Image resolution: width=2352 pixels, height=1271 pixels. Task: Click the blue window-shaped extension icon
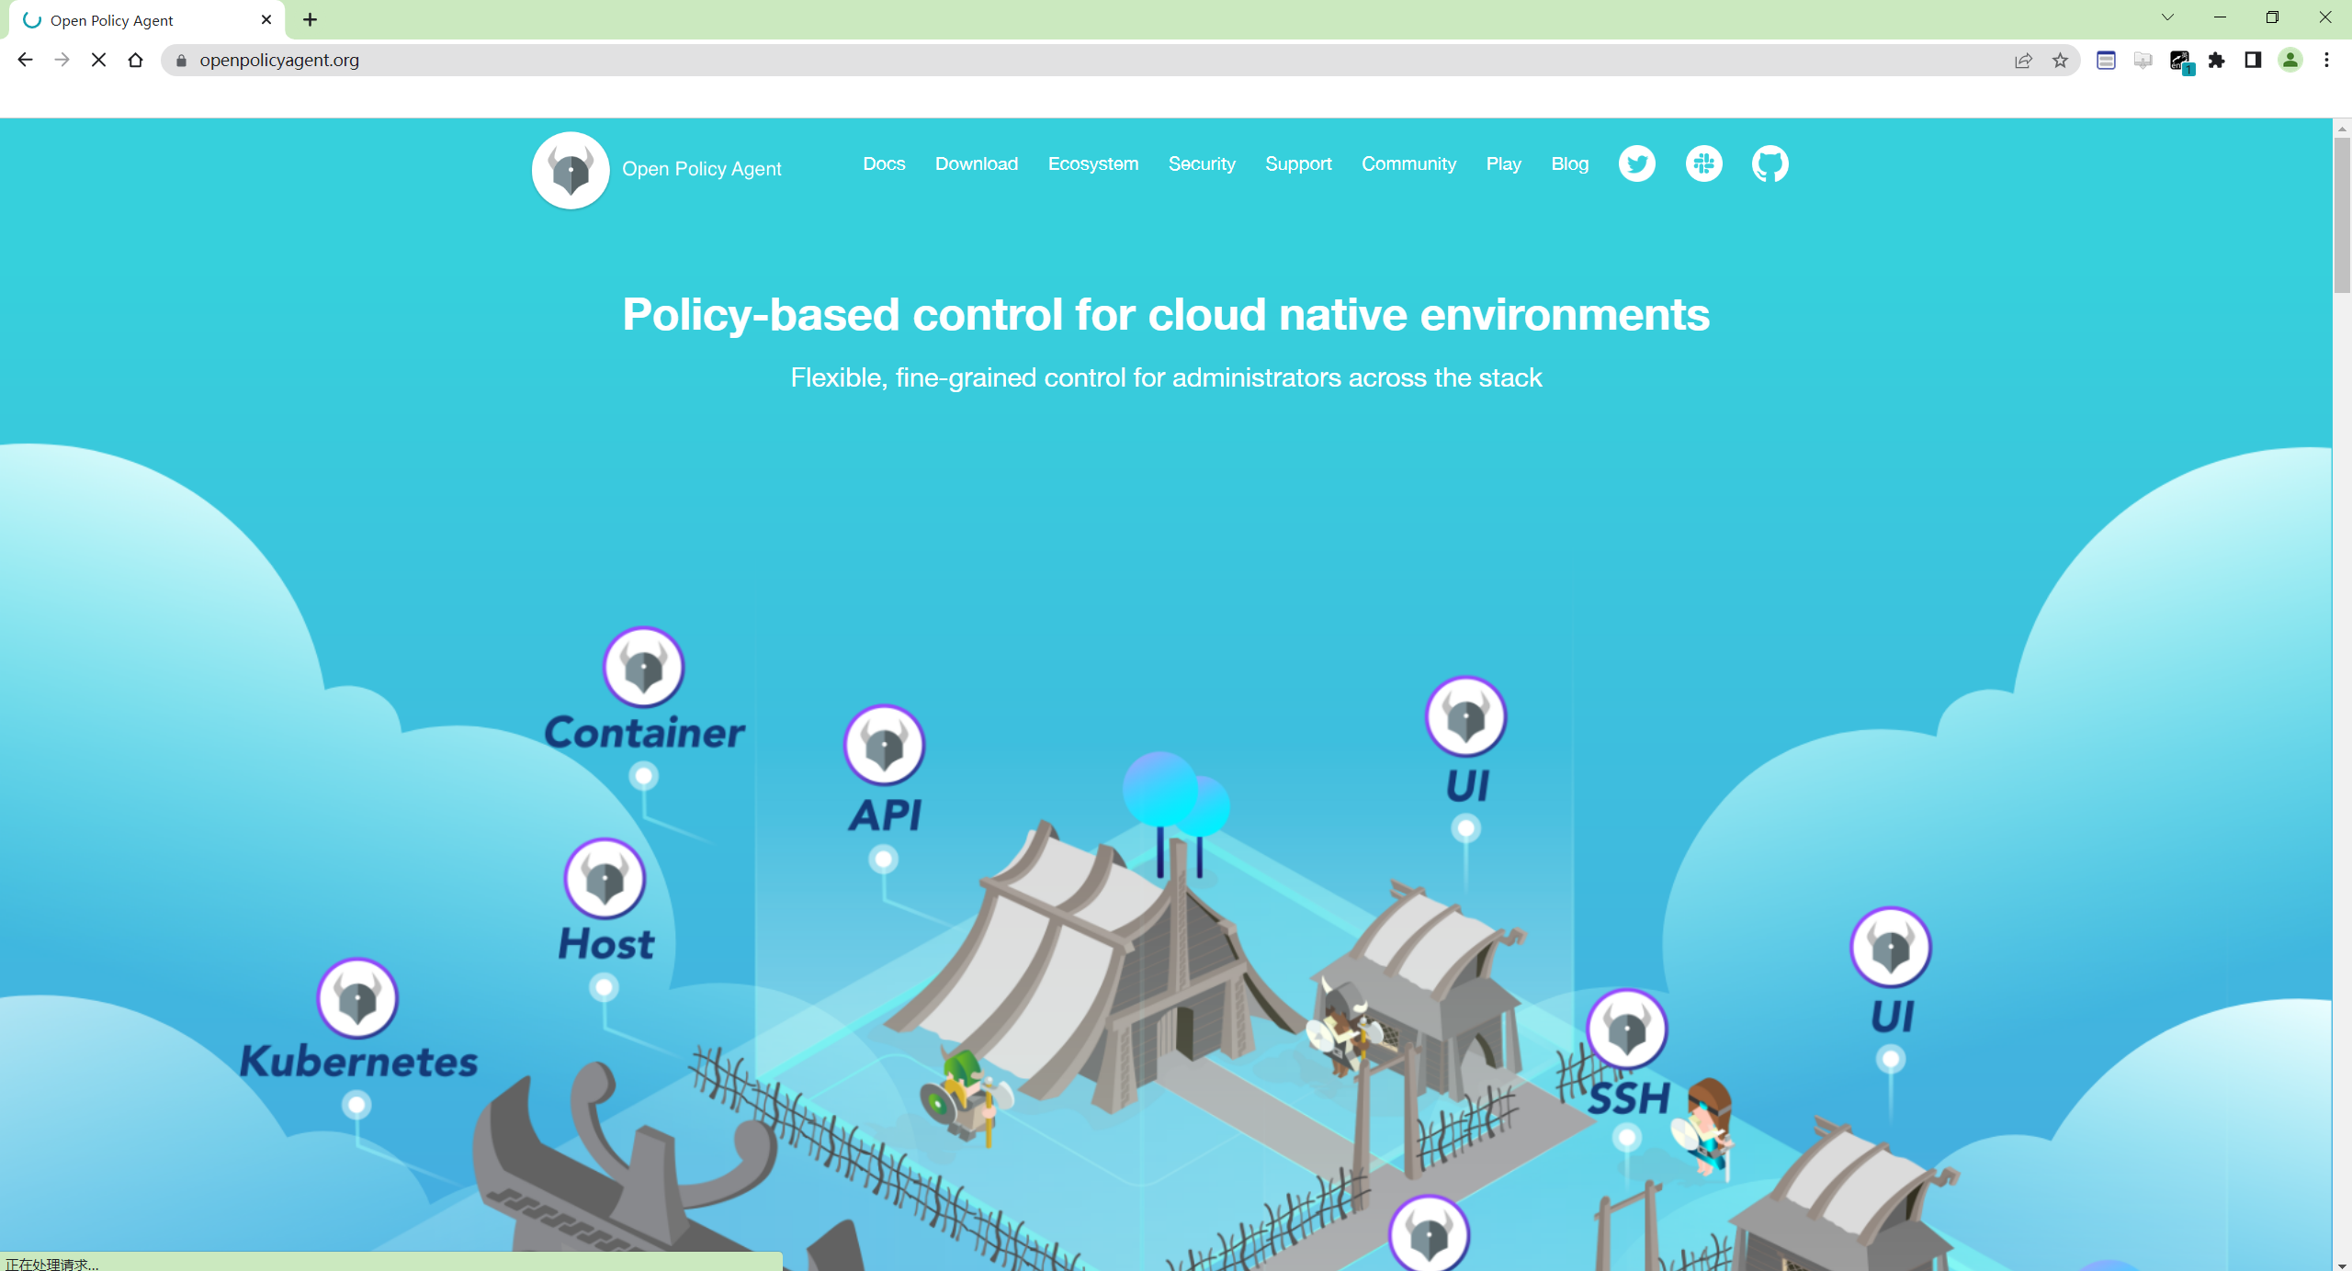(2106, 61)
